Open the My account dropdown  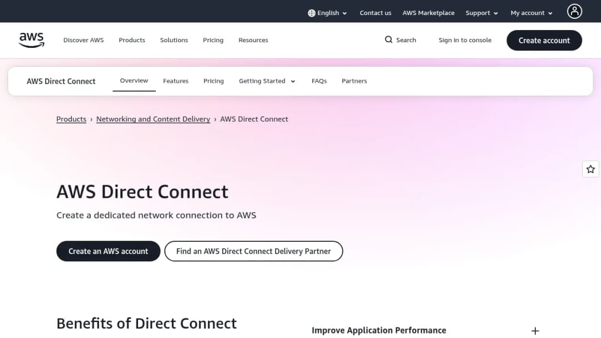[531, 13]
